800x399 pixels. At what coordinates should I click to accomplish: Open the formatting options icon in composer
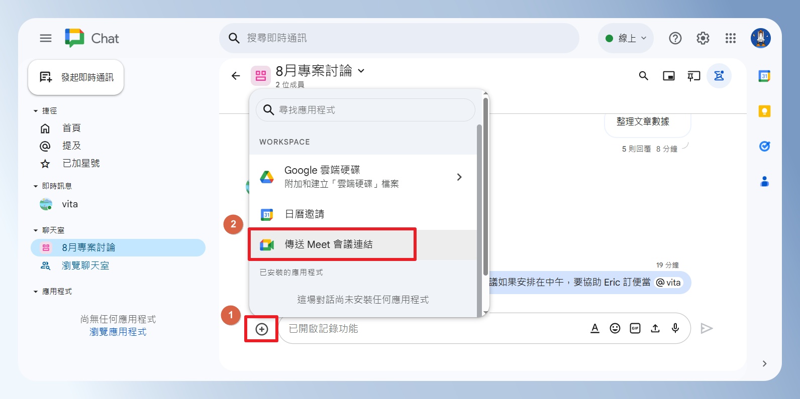pyautogui.click(x=595, y=328)
